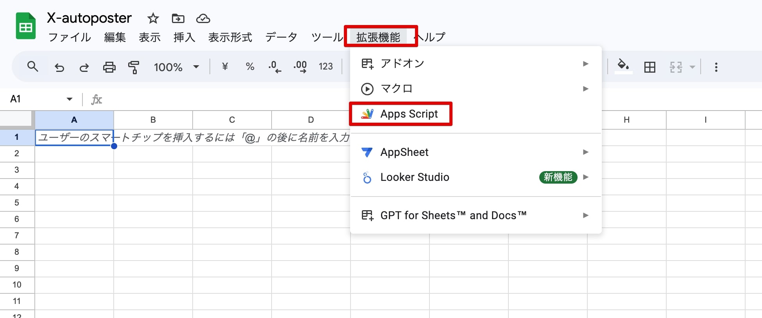The width and height of the screenshot is (762, 318).
Task: Select column I header
Action: 706,120
